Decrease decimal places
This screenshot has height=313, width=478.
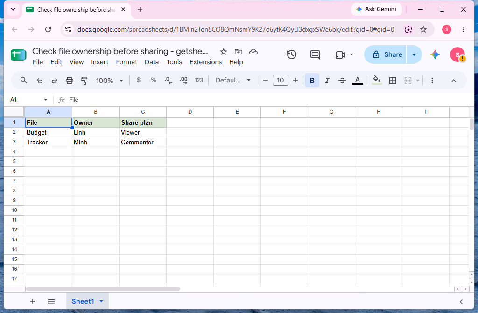(x=168, y=80)
